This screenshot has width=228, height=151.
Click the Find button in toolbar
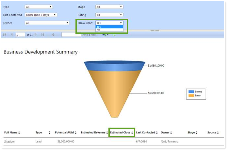(x=85, y=34)
